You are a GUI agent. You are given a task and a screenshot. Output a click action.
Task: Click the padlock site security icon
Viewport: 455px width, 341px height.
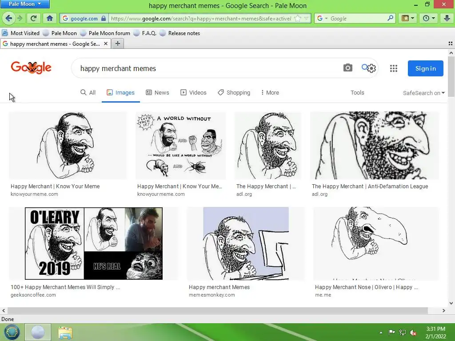[104, 19]
